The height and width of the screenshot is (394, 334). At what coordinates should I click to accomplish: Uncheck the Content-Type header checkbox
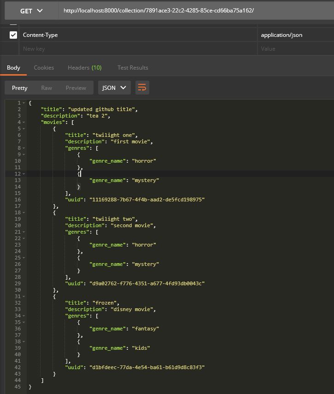(x=13, y=35)
